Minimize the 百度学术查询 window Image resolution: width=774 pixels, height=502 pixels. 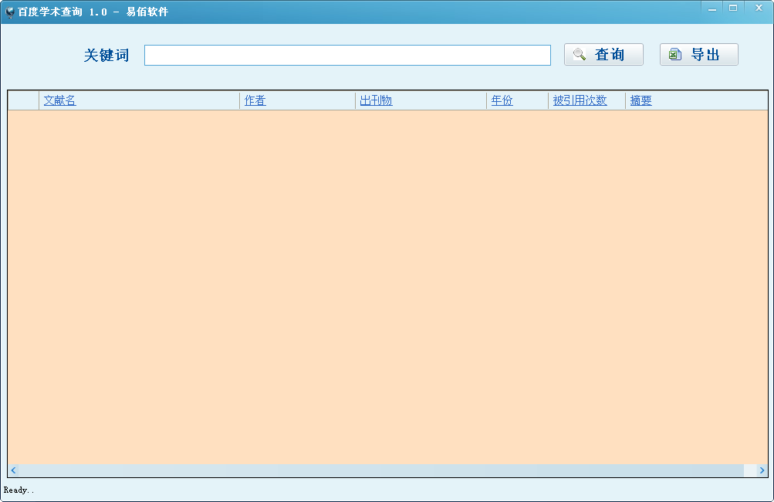[712, 9]
